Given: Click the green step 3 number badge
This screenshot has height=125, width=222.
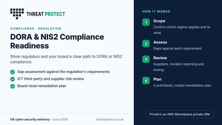Looking at the screenshot, I should [146, 59].
